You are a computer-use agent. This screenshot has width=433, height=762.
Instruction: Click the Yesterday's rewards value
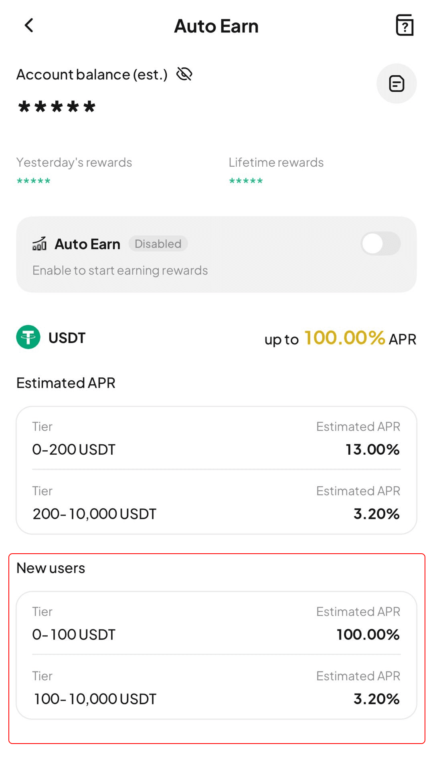tap(34, 181)
